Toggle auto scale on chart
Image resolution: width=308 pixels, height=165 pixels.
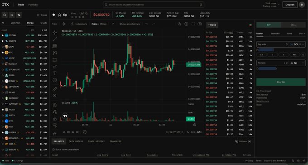pyautogui.click(x=199, y=132)
